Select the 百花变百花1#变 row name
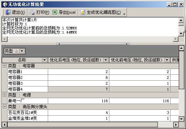186x129 pixels. pyautogui.click(x=28, y=113)
